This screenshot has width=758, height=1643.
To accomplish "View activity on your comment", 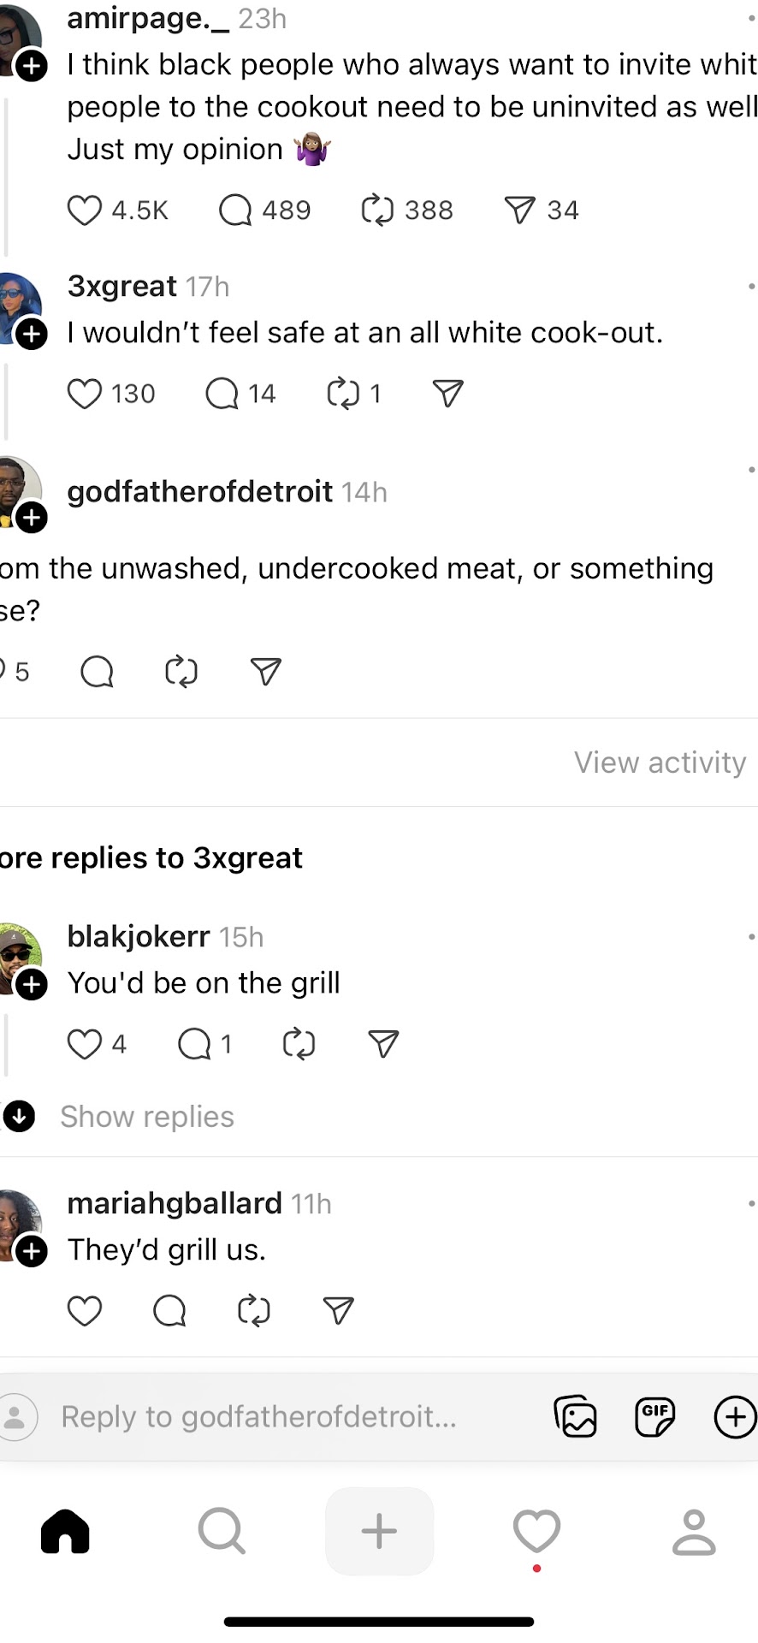I will click(x=660, y=762).
